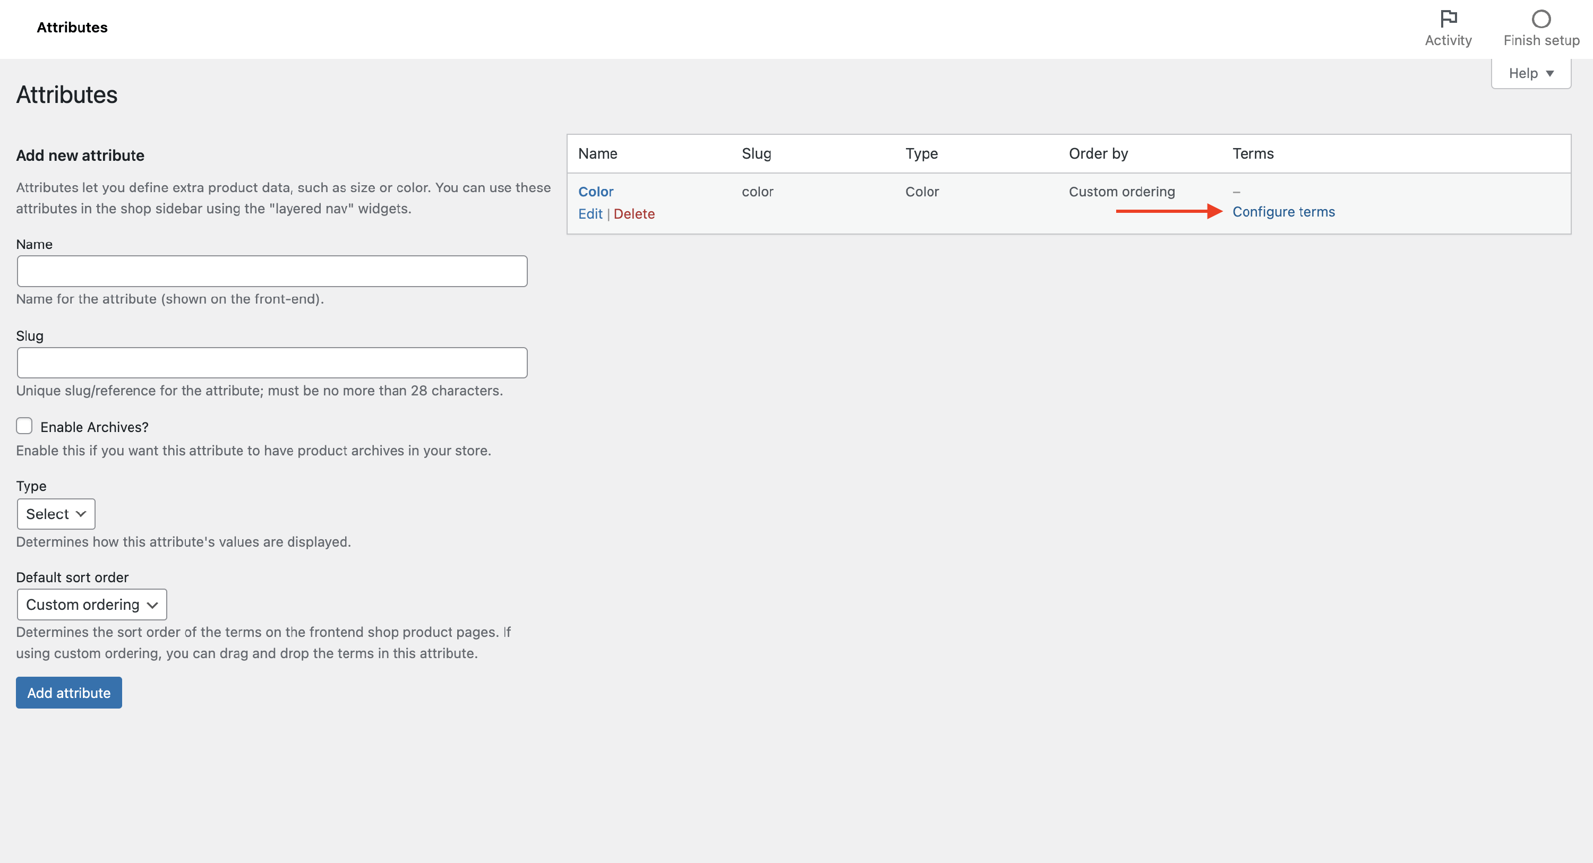The width and height of the screenshot is (1593, 863).
Task: Click the Finish setup circle icon
Action: pyautogui.click(x=1540, y=19)
